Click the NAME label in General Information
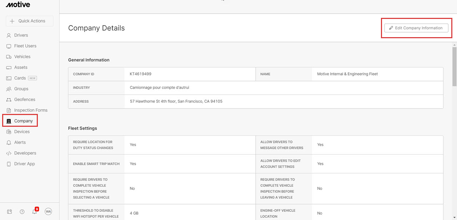The width and height of the screenshot is (457, 220). [x=265, y=74]
